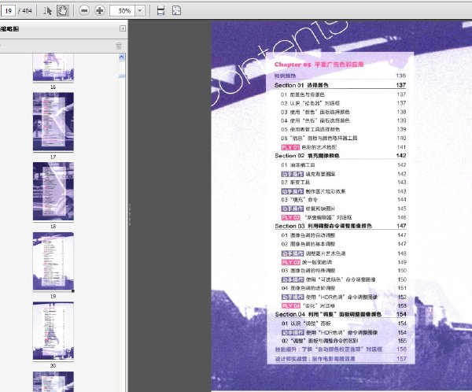Click the 'FLY 02' contents line

343,217
